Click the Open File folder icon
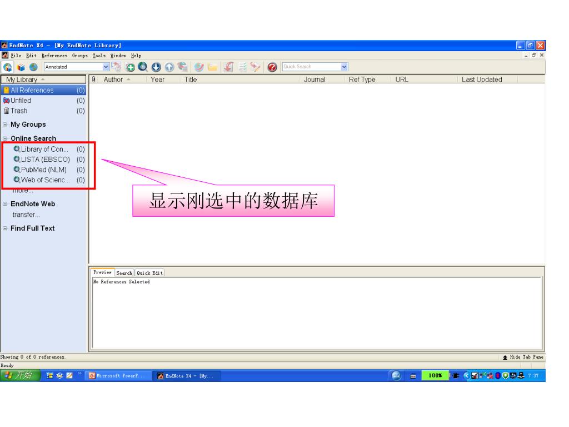The height and width of the screenshot is (427, 569). (213, 67)
